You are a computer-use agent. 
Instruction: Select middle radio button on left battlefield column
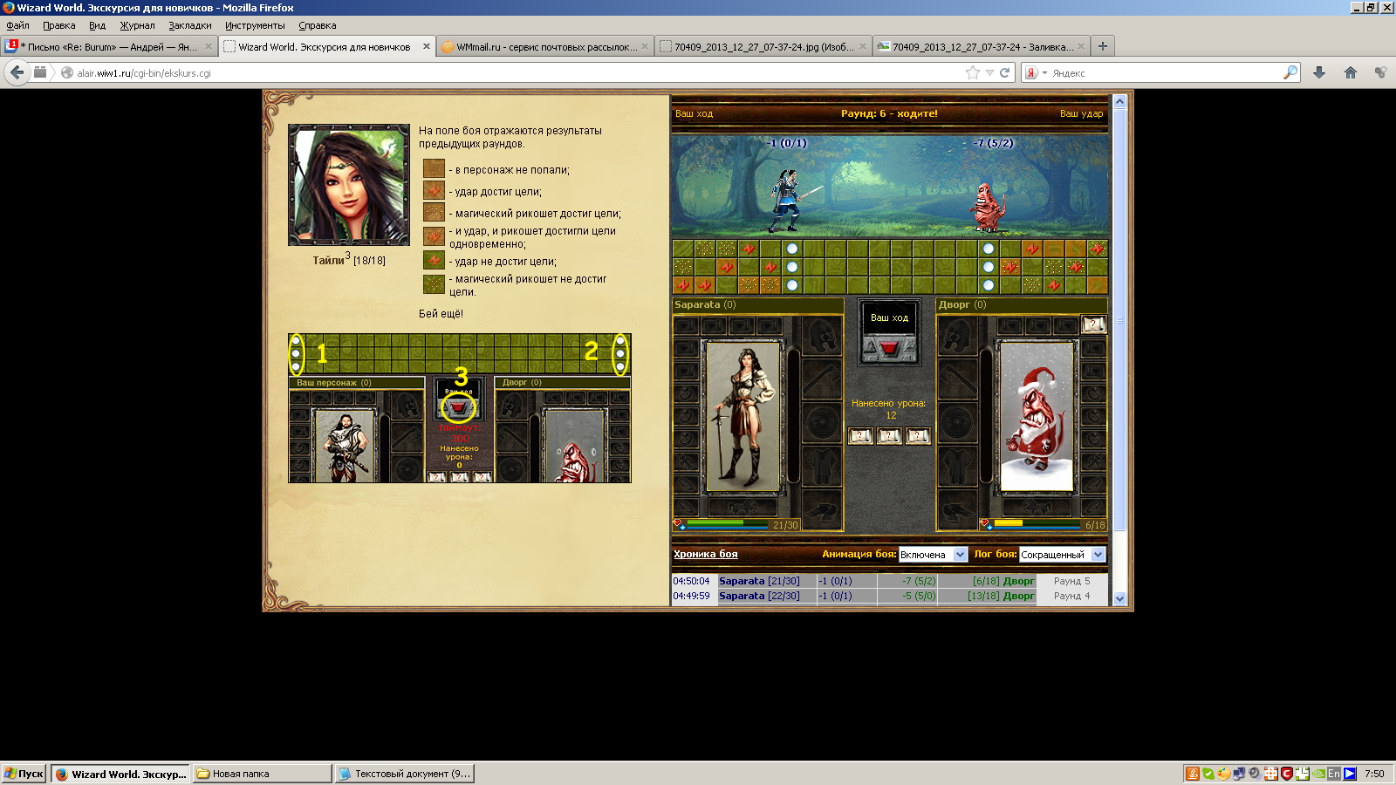[x=792, y=267]
